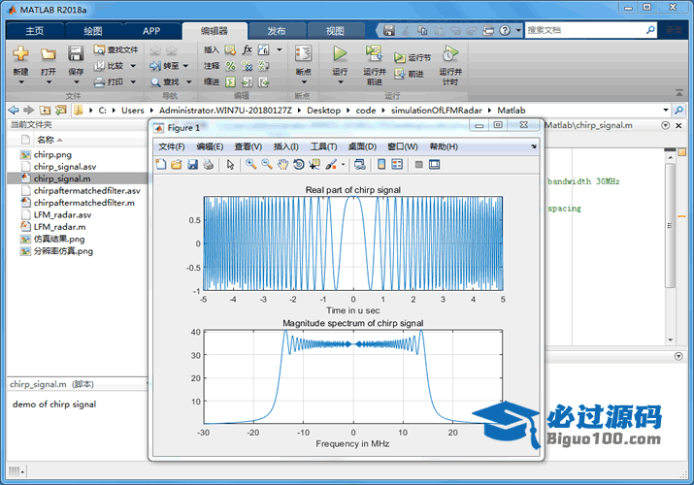
Task: Click the search documentation field
Action: (x=585, y=30)
